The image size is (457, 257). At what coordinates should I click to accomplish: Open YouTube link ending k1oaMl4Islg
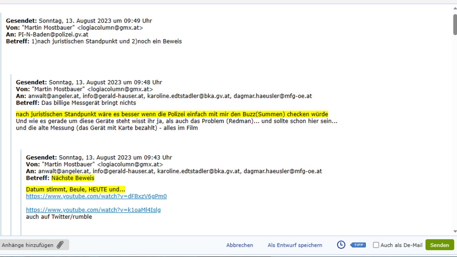click(93, 210)
